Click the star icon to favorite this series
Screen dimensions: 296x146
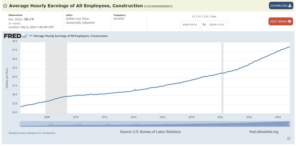[5, 6]
